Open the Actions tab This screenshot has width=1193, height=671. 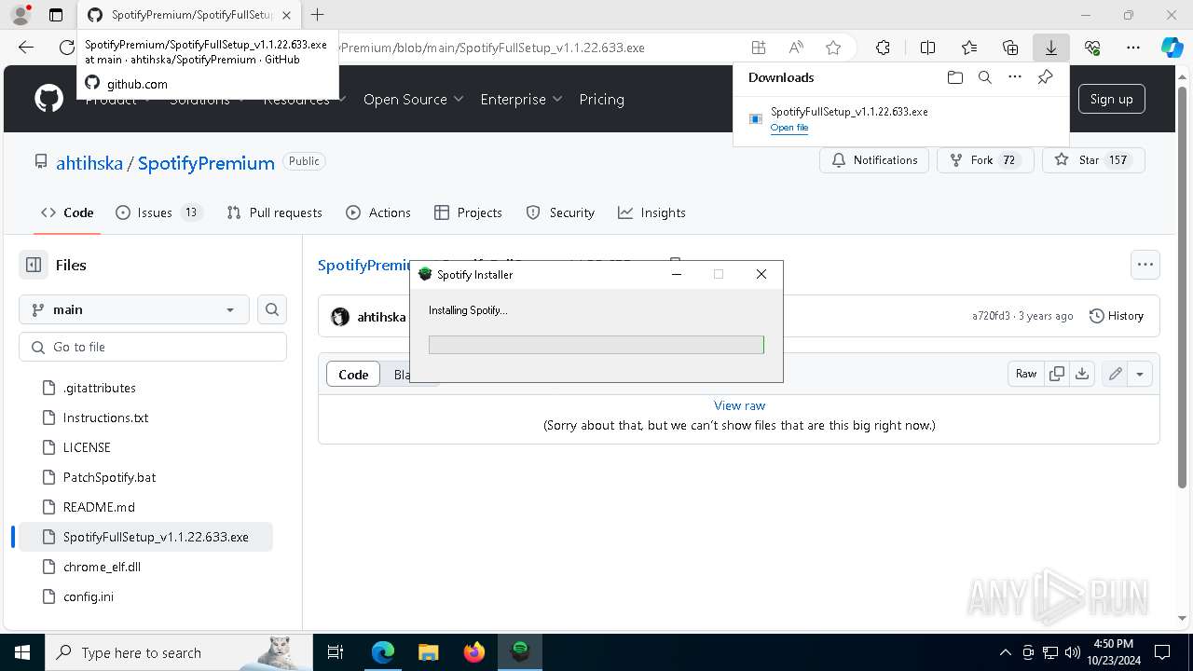[x=378, y=212]
